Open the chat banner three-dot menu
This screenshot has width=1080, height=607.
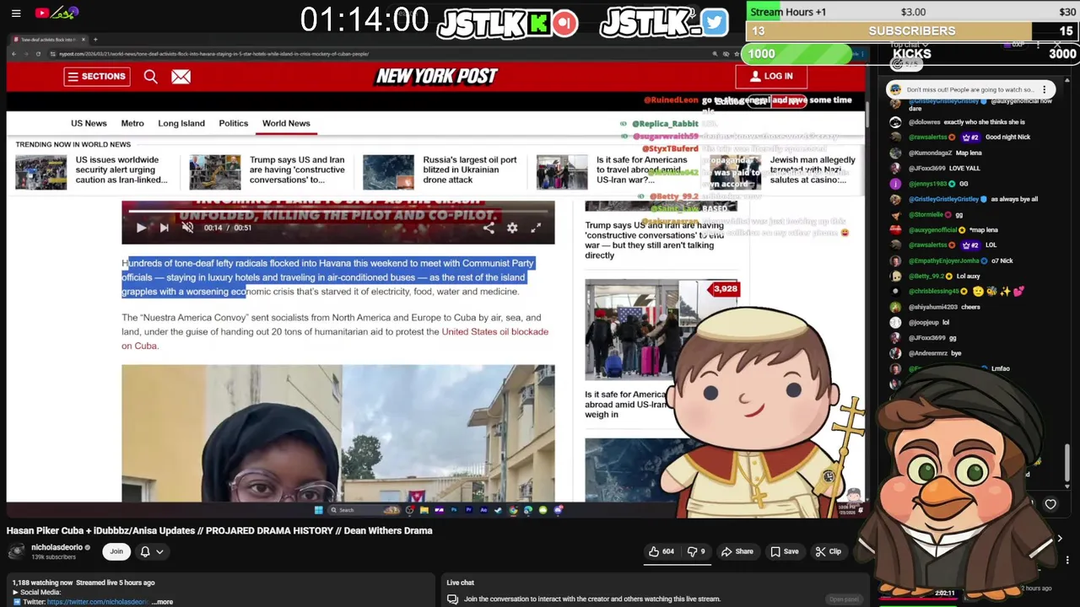pyautogui.click(x=1044, y=89)
